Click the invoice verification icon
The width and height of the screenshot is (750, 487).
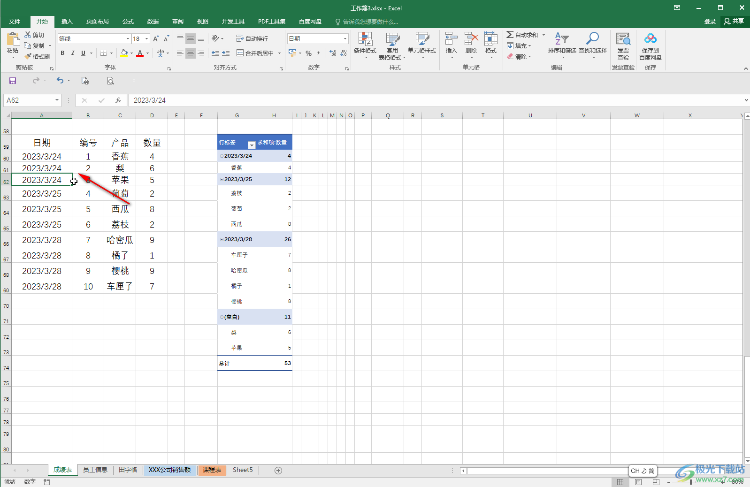(623, 39)
